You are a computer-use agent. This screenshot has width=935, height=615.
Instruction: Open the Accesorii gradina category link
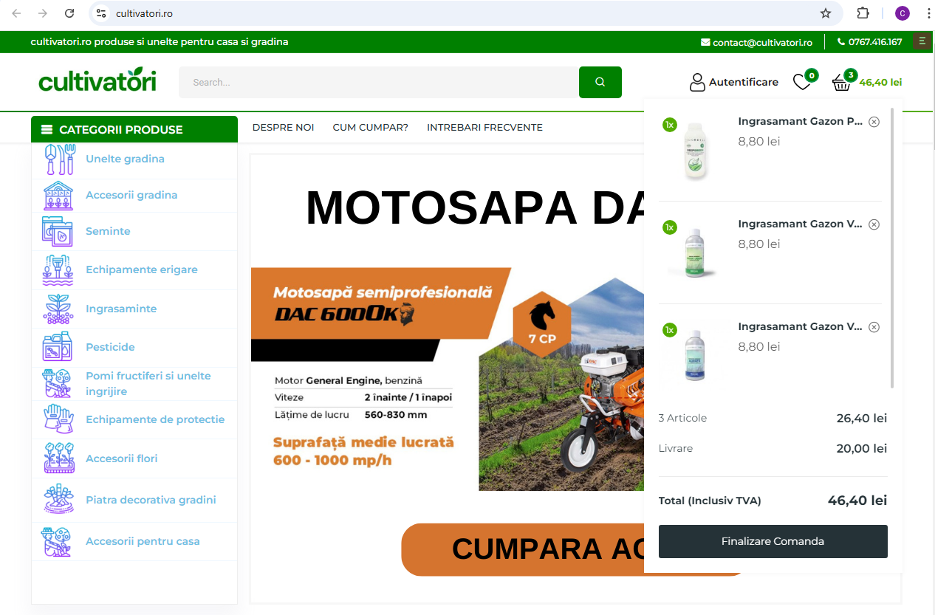131,195
